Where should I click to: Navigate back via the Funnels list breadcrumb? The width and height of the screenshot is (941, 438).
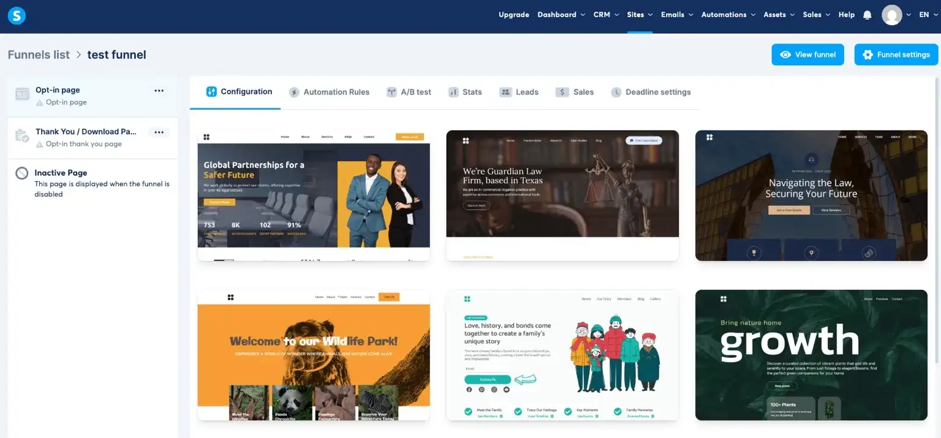[38, 55]
